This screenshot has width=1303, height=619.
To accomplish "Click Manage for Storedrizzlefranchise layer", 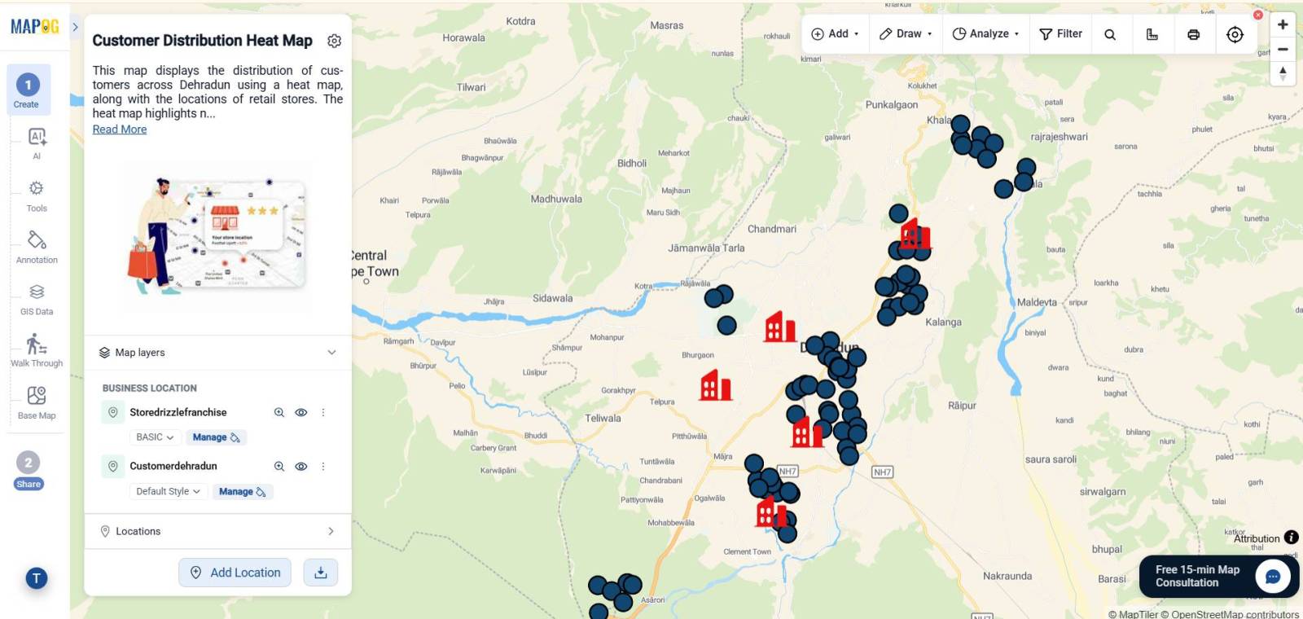I will [x=216, y=437].
